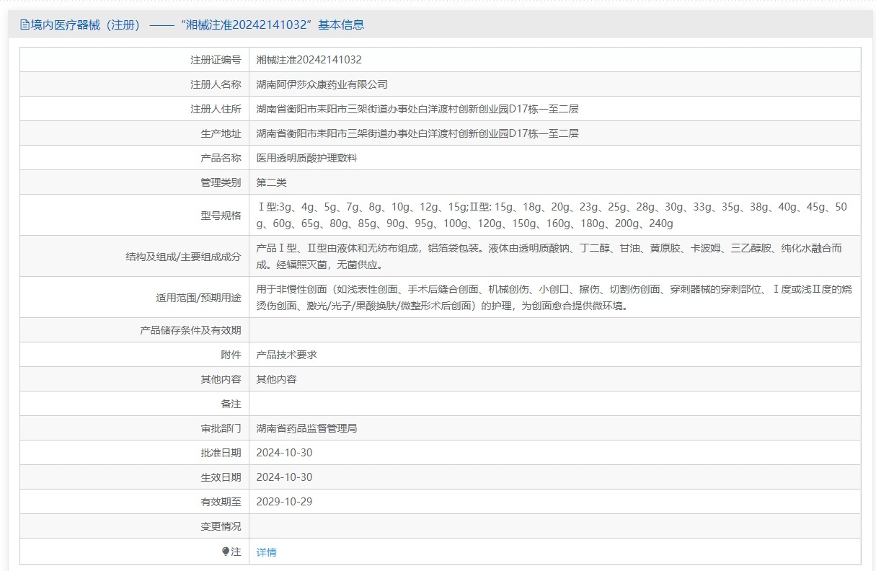This screenshot has height=571, width=876.
Task: Click the 结构及组成/主要组成成分 description text
Action: tap(549, 256)
